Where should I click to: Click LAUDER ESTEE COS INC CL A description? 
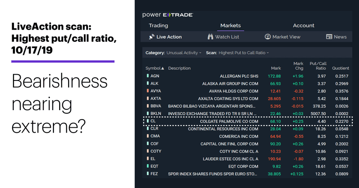pos(230,159)
